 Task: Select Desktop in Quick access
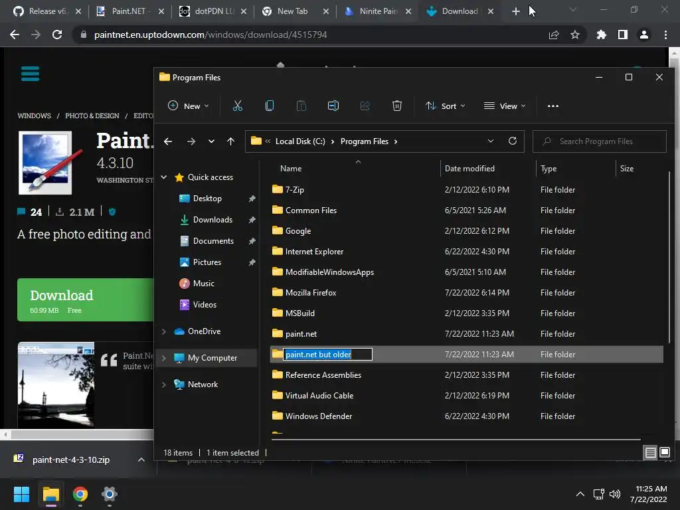point(207,199)
